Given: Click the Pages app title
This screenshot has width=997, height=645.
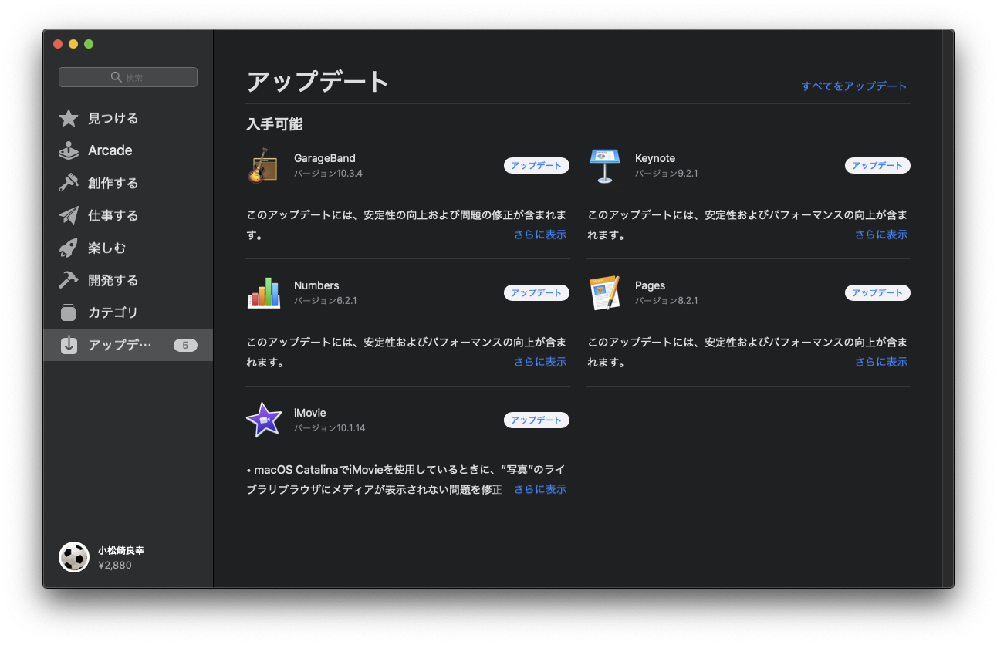Looking at the screenshot, I should click(x=650, y=285).
